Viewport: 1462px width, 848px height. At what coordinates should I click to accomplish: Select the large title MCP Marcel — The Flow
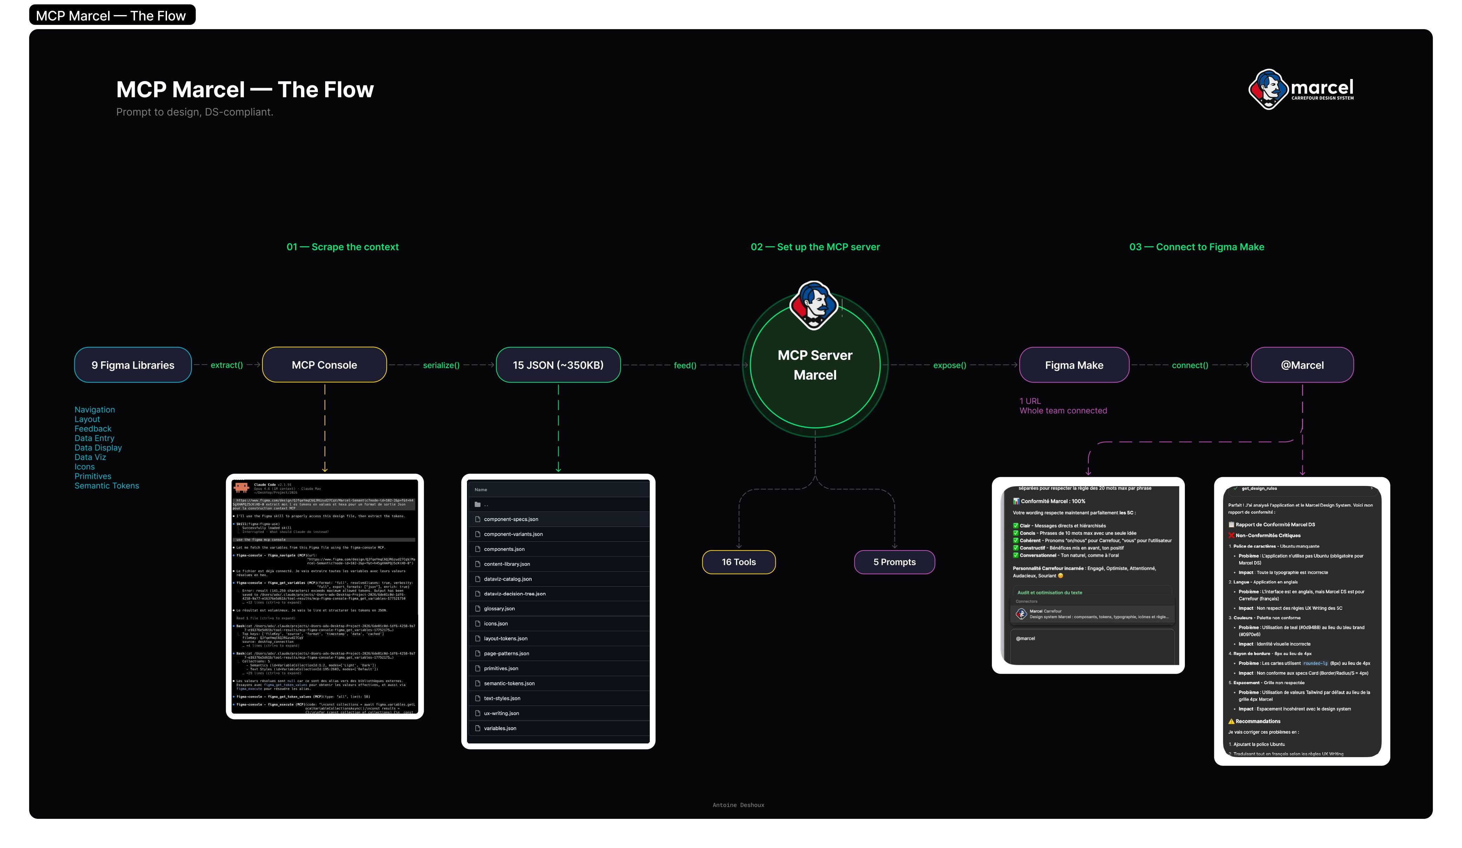click(245, 89)
